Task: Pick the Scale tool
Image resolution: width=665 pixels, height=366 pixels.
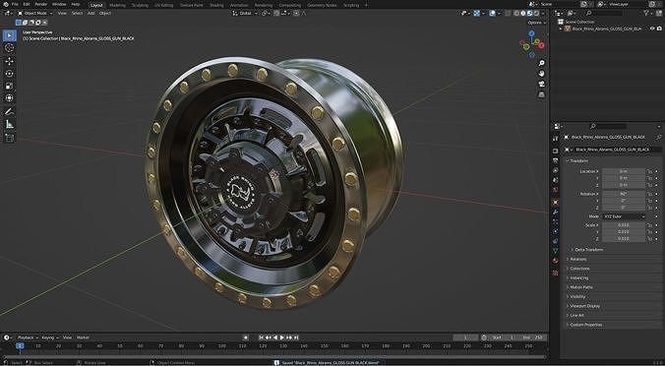Action: click(x=9, y=86)
